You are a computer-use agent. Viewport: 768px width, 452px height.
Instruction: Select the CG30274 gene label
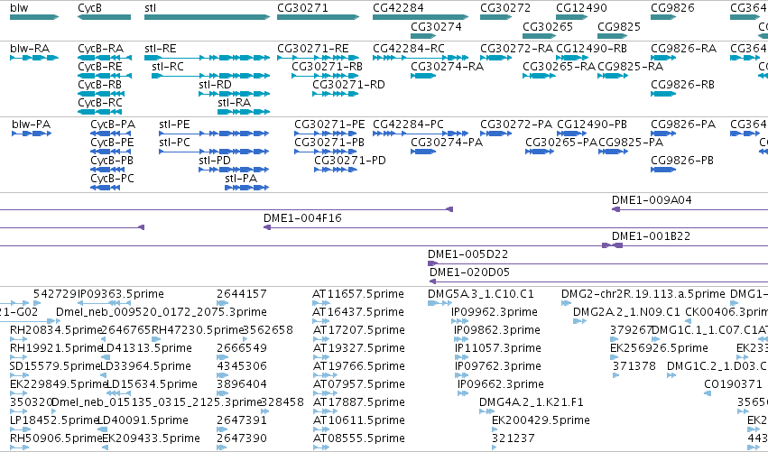click(436, 26)
